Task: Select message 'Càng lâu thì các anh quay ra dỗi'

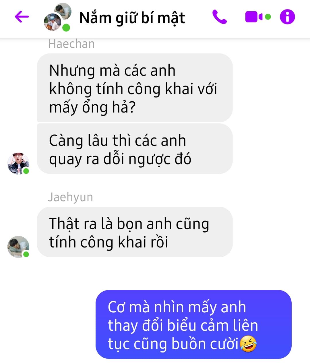Action: tap(135, 149)
